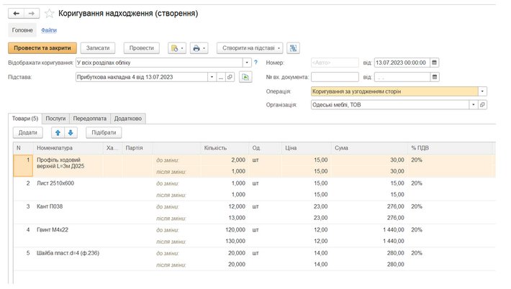This screenshot has width=511, height=289.
Task: Open calendar picker next to document date
Action: 435,63
